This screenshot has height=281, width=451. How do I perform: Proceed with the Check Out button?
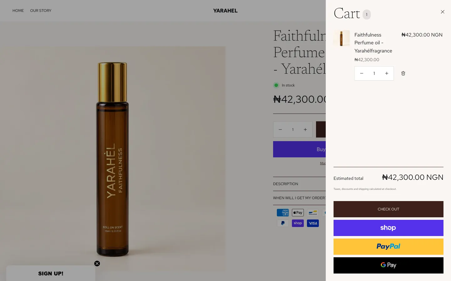(x=388, y=209)
